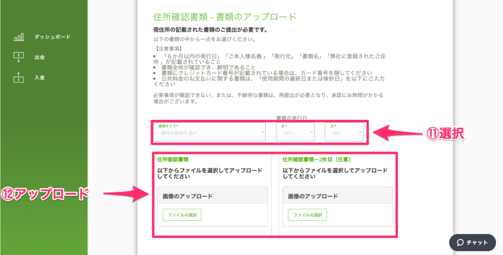Viewport: 503px width, 255px height.
Task: Click the 入金 deposit icon in sidebar
Action: [x=19, y=77]
